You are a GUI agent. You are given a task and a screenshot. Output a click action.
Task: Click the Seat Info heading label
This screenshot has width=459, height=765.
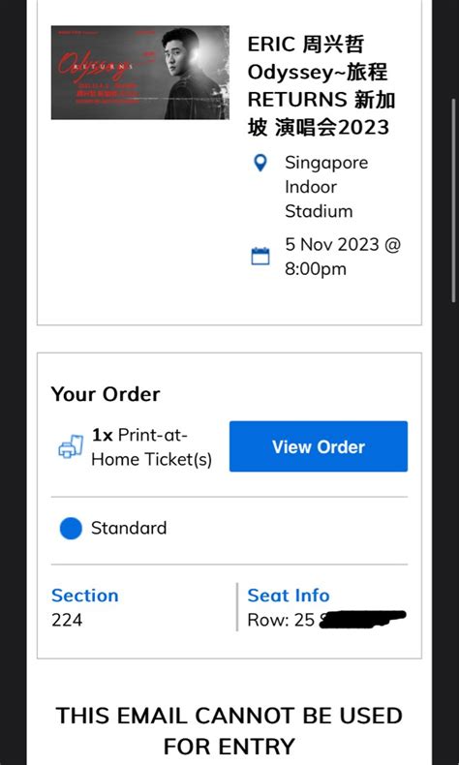coord(289,596)
